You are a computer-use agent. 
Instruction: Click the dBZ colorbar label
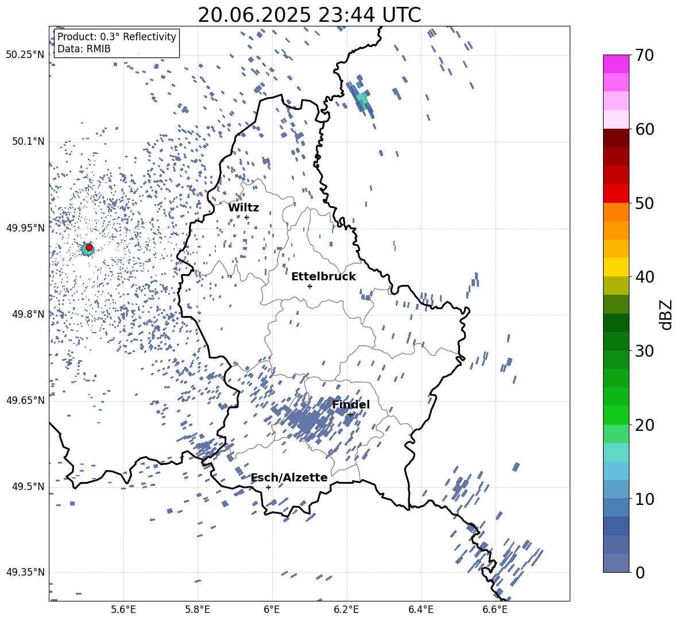pyautogui.click(x=666, y=314)
